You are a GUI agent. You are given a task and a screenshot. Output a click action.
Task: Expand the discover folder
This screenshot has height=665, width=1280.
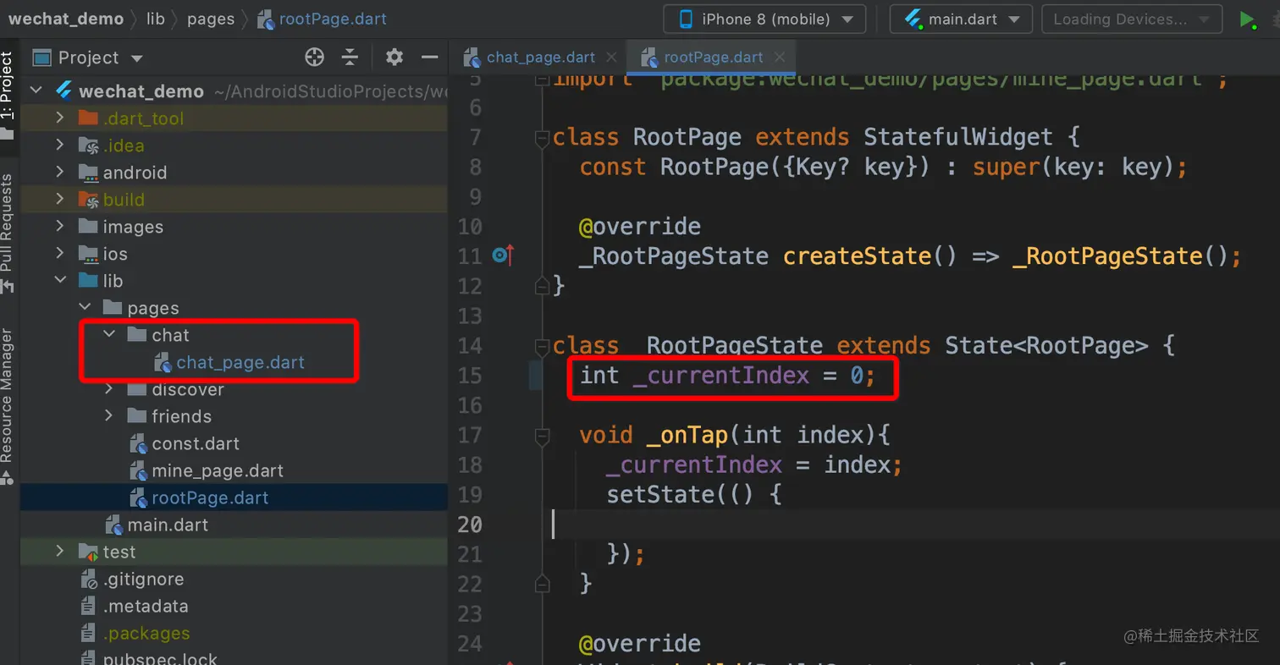[109, 389]
